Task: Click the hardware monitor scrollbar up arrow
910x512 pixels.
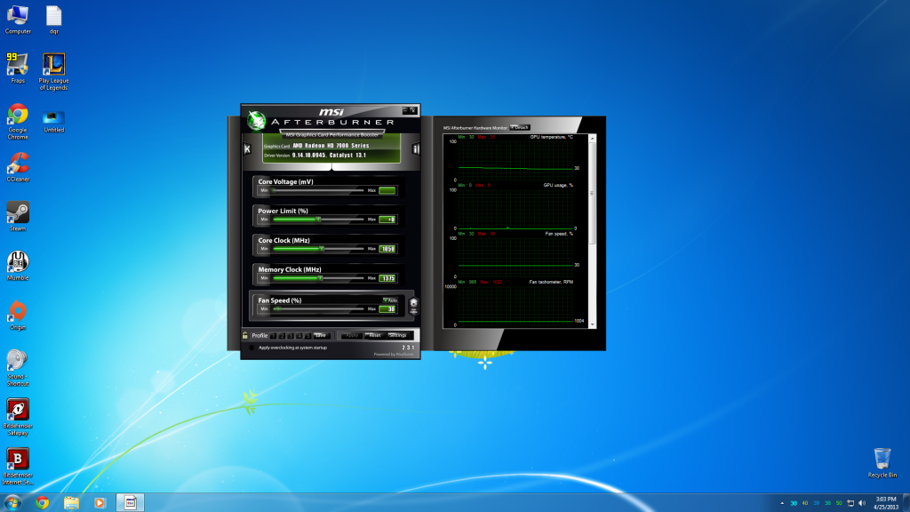Action: click(x=593, y=138)
